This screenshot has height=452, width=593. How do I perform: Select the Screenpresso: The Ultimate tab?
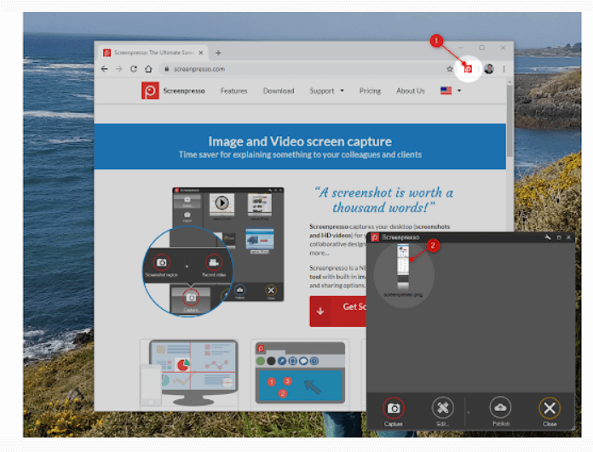153,53
